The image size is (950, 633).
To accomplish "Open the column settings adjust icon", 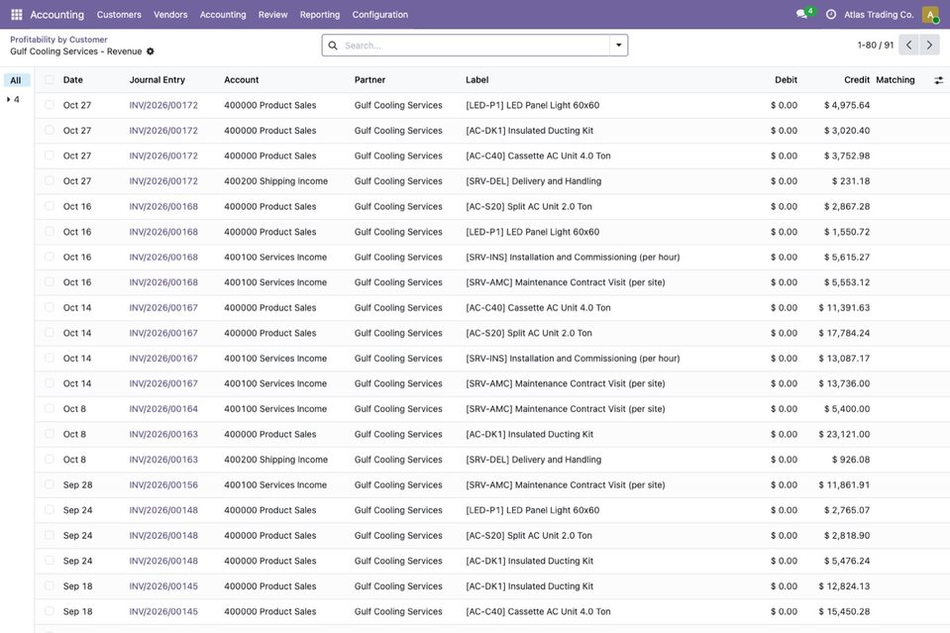I will coord(938,80).
